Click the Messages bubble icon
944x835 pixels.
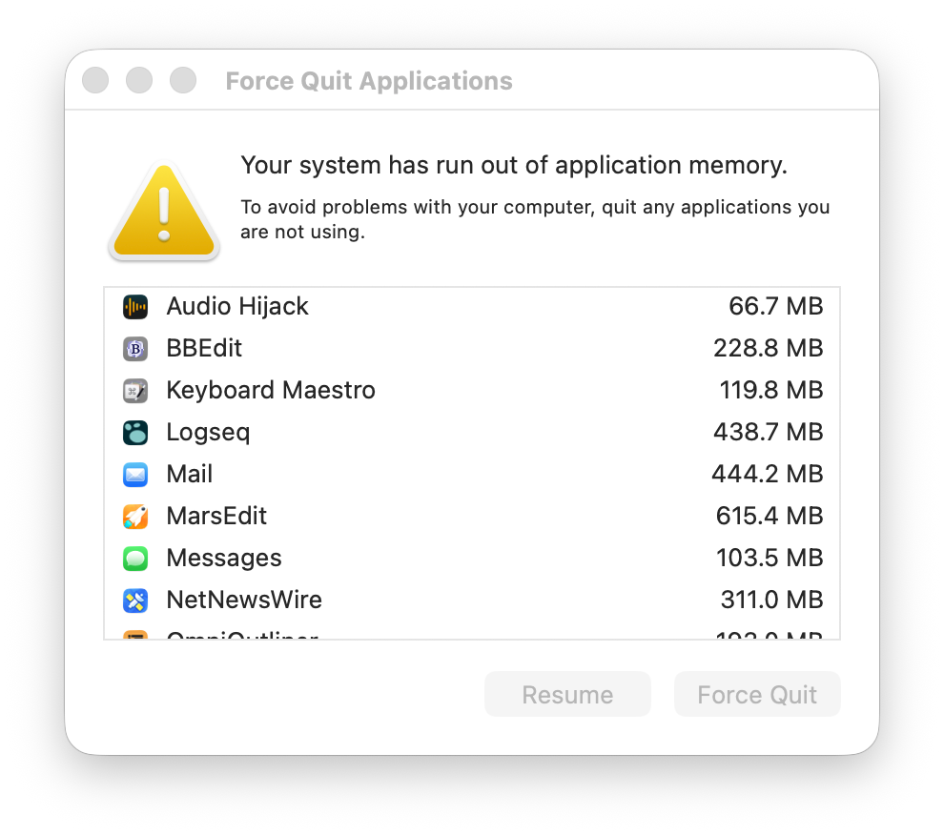click(135, 559)
